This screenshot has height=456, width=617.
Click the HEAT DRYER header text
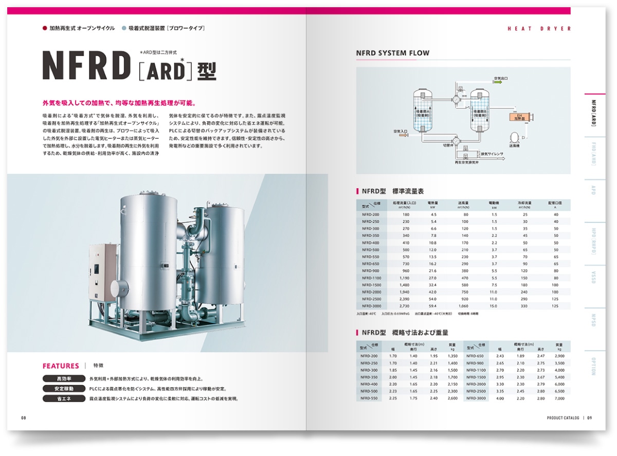(x=539, y=29)
